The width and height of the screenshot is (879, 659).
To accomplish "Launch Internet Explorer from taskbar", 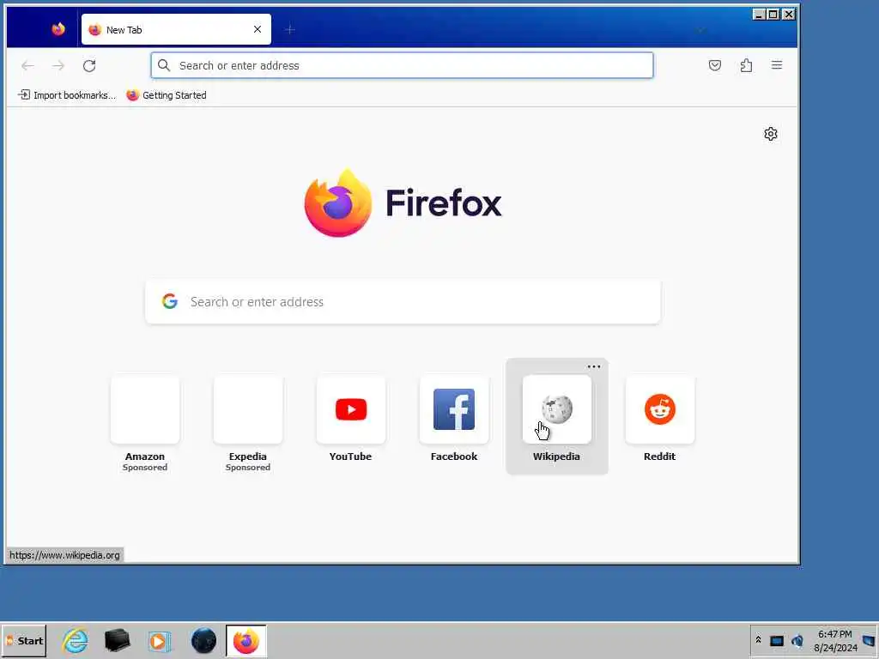I will (76, 640).
